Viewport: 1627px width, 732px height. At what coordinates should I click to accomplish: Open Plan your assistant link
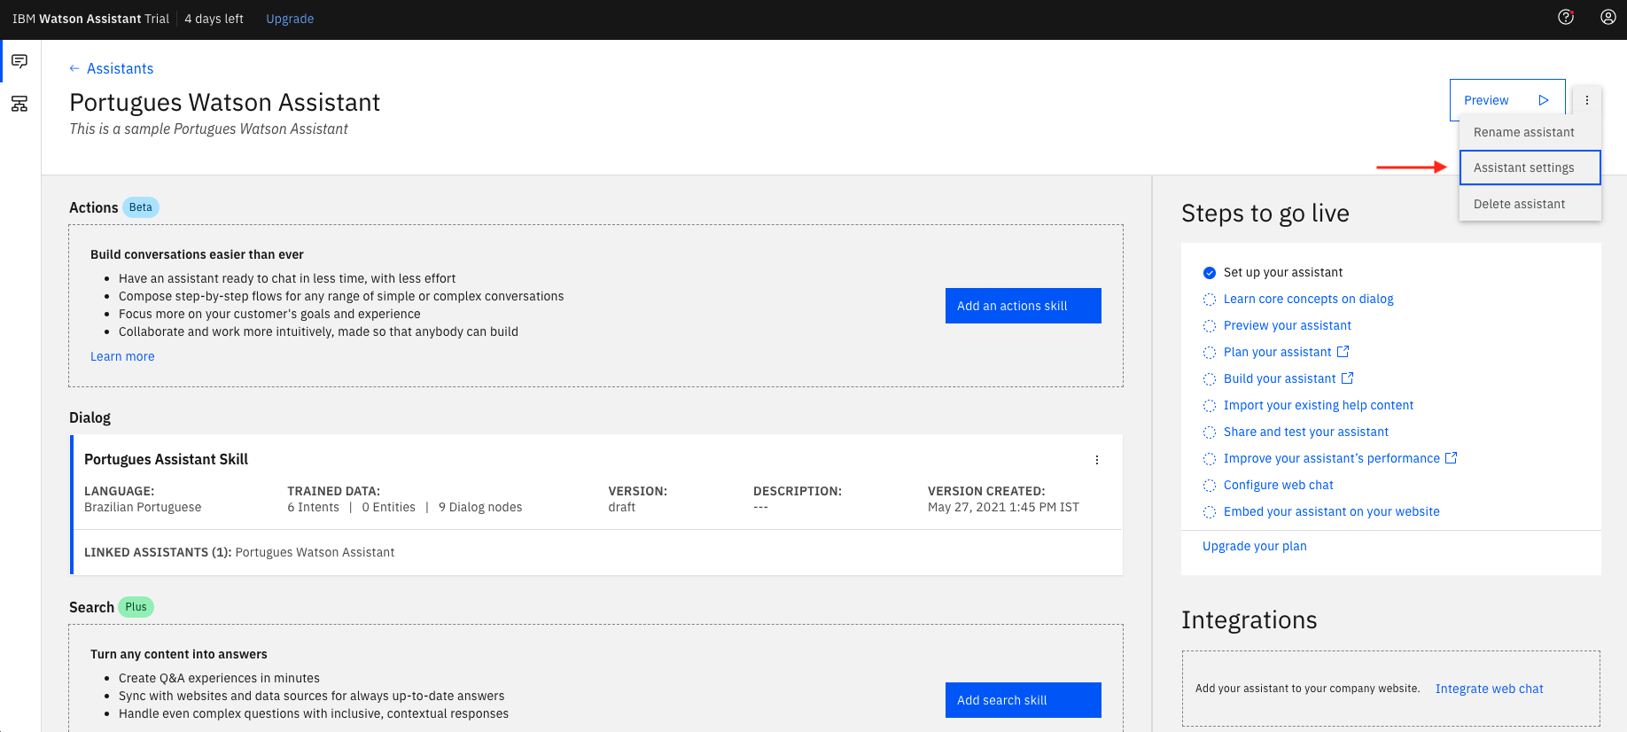(x=1277, y=352)
